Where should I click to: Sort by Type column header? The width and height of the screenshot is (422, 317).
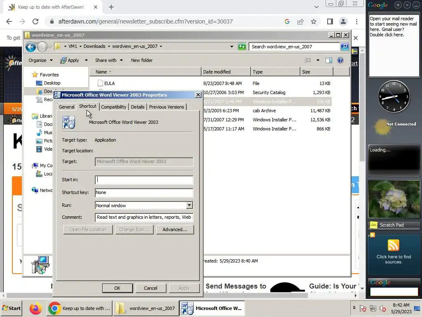point(276,72)
